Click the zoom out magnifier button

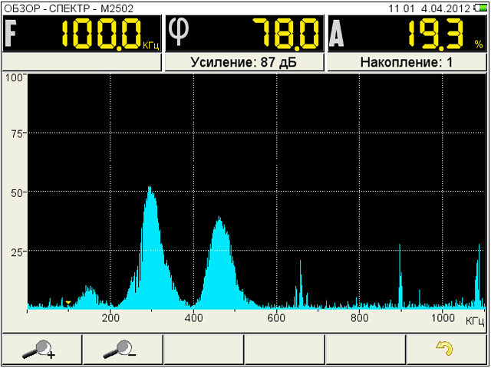point(122,349)
